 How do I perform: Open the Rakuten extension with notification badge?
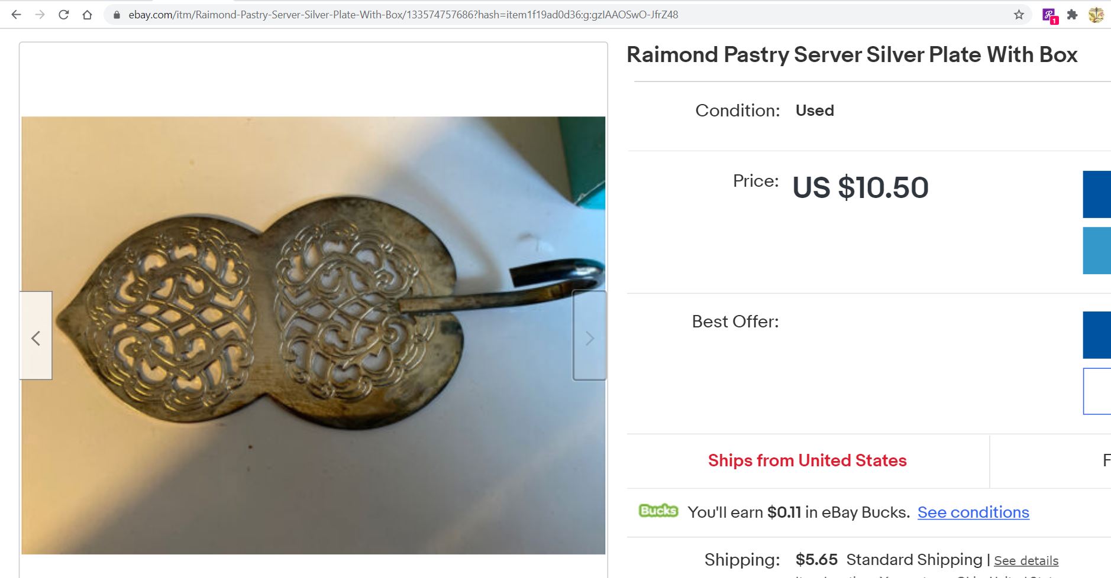[1049, 14]
